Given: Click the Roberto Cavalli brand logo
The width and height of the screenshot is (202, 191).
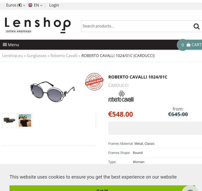Looking at the screenshot, I should 121,96.
